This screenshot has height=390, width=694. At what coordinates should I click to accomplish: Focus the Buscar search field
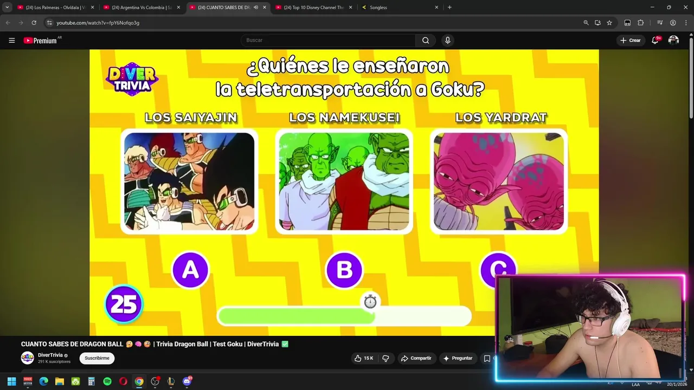(328, 40)
